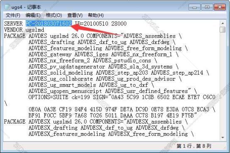
Task: Close the ugs4 Notepad window
Action: coord(220,7)
